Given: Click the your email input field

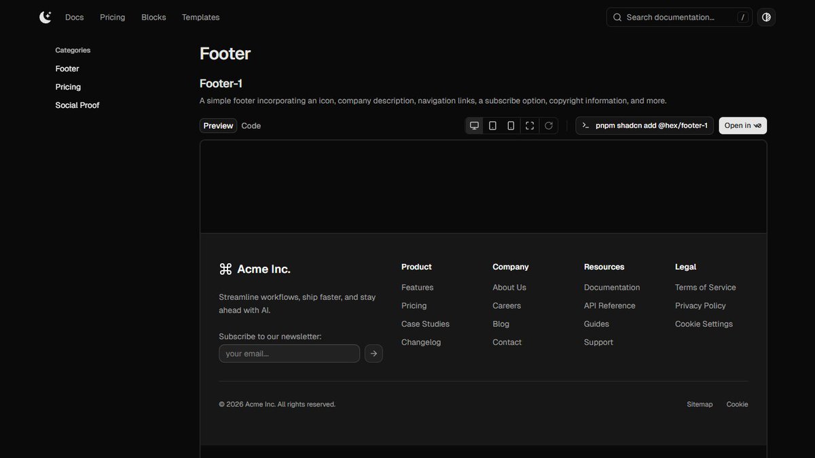Looking at the screenshot, I should tap(289, 354).
